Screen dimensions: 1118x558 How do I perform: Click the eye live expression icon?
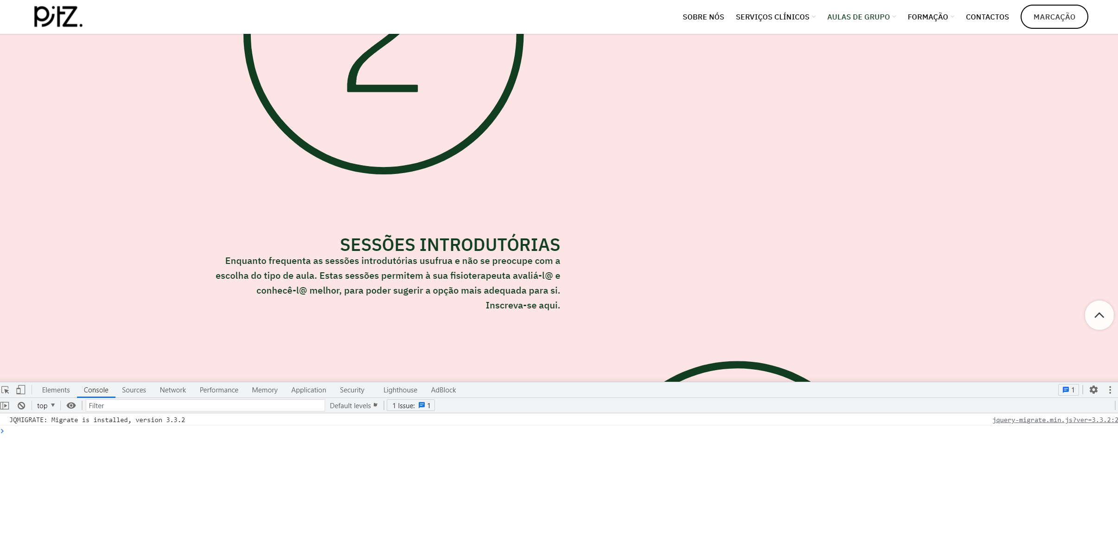point(71,406)
